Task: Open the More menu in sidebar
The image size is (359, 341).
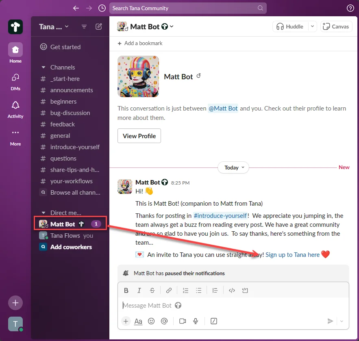Action: [15, 137]
